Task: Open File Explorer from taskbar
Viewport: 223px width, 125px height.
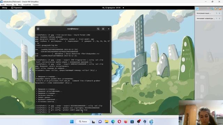Action: (x=107, y=122)
